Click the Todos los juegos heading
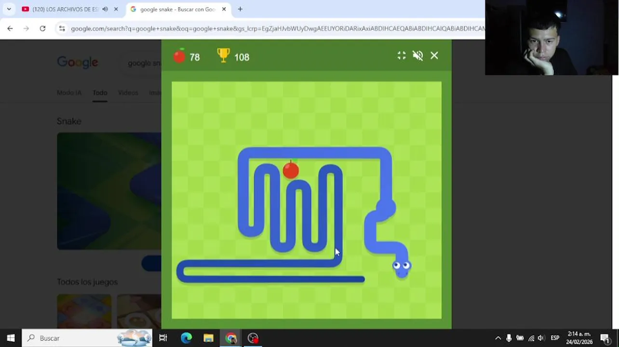This screenshot has height=347, width=619. tap(87, 282)
